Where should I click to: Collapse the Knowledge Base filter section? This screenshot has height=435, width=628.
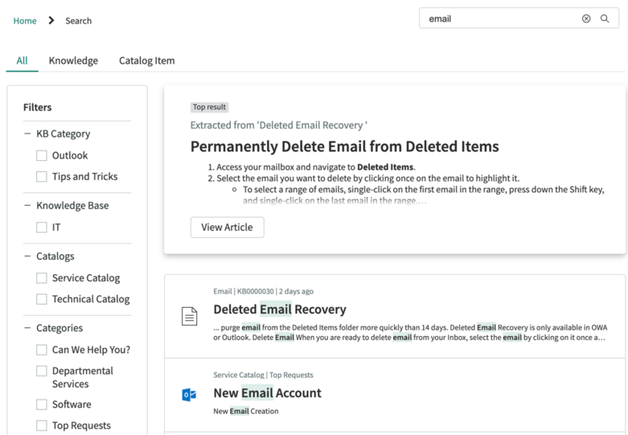[x=27, y=206]
